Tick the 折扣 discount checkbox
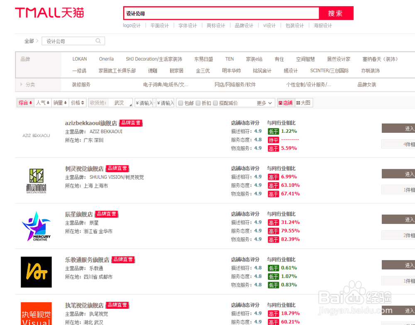Screen dimensions: 415x325 tap(198, 103)
